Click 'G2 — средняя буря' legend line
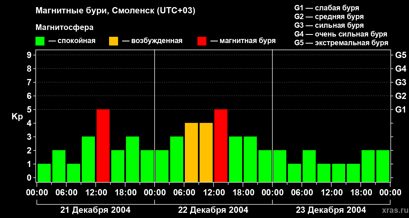 pos(329,17)
